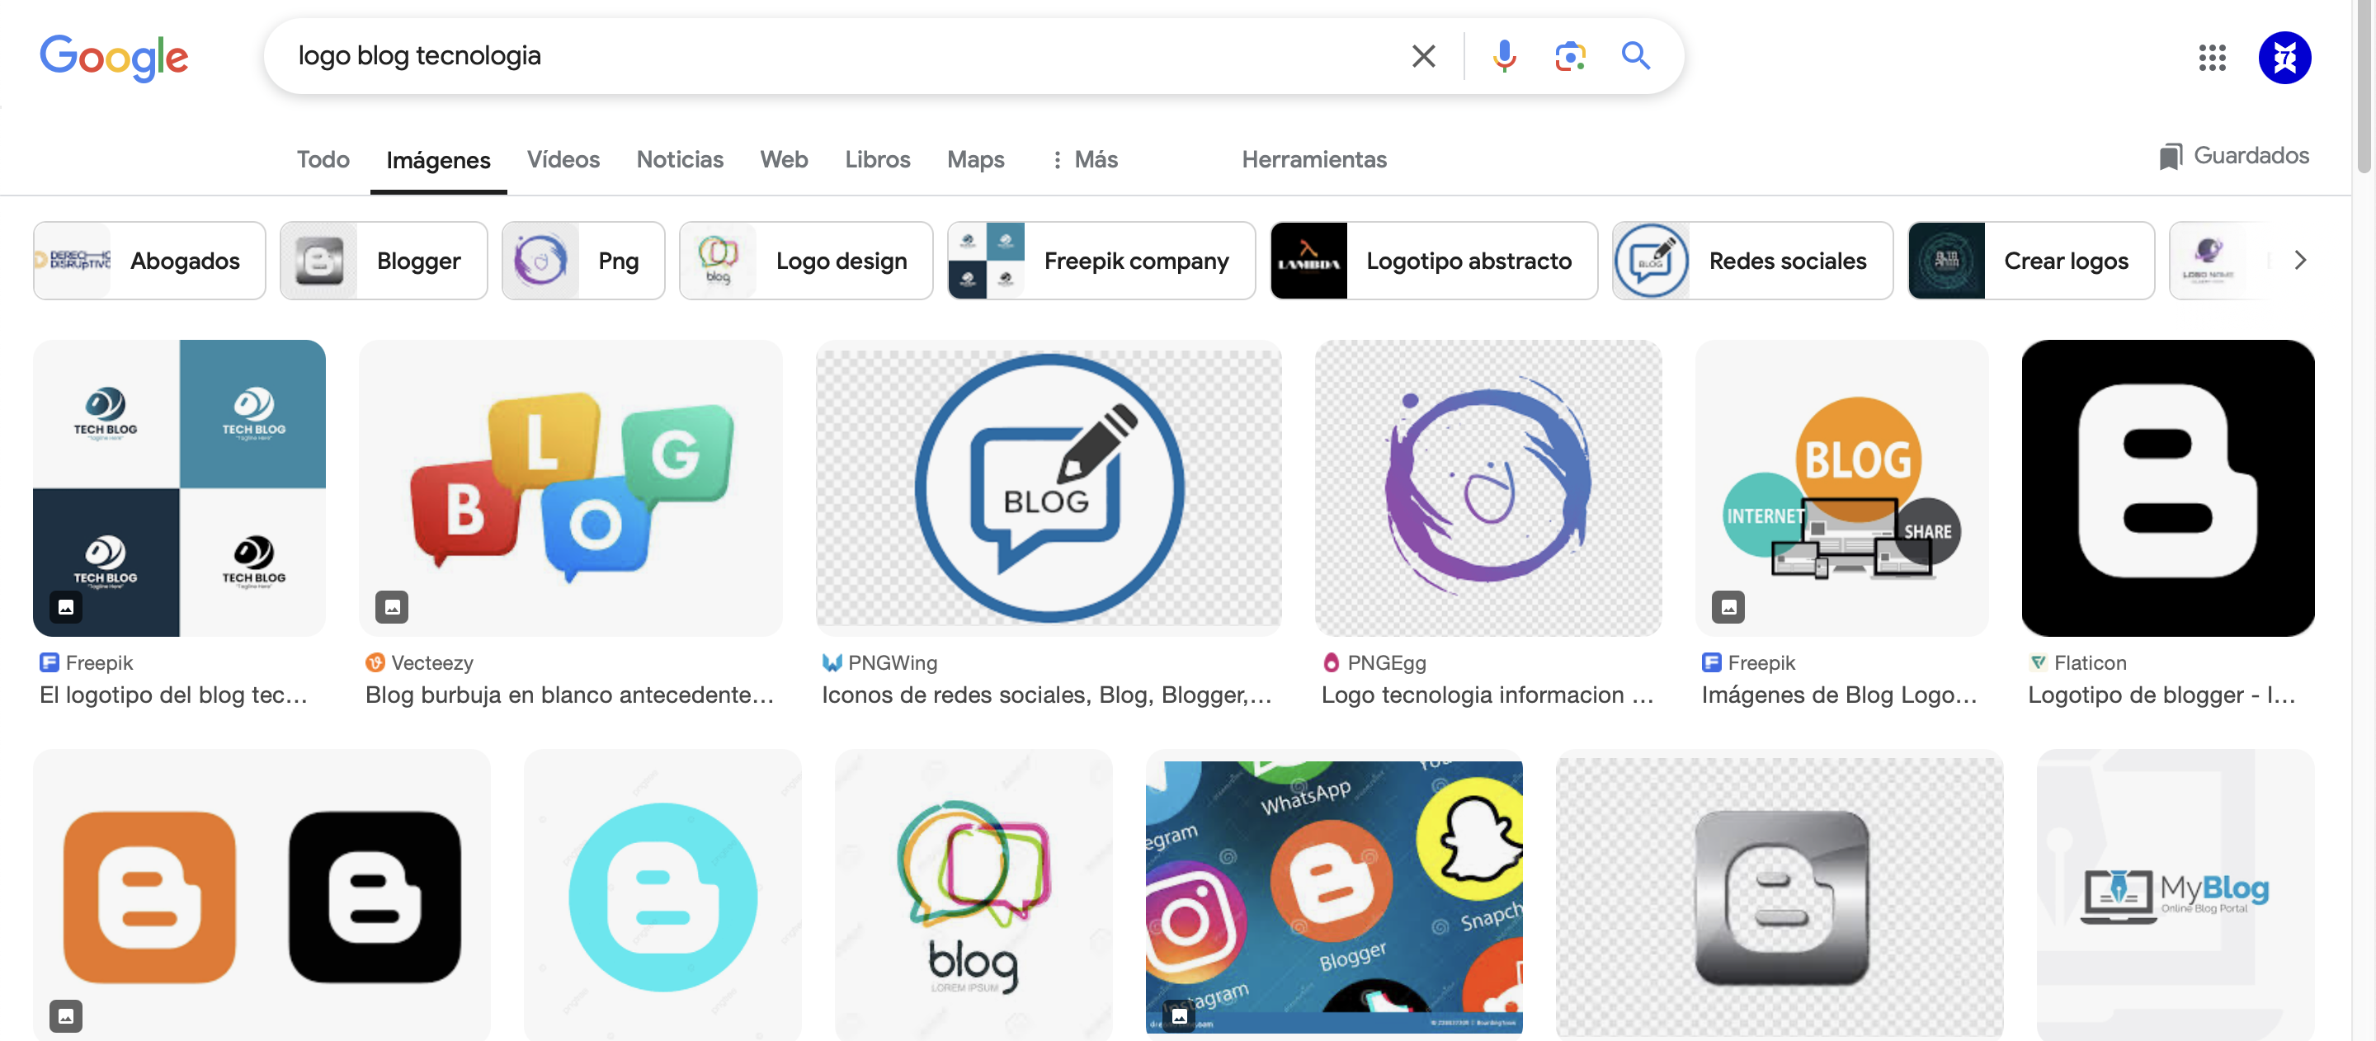
Task: Filter results by the Abogados chip
Action: pos(149,261)
